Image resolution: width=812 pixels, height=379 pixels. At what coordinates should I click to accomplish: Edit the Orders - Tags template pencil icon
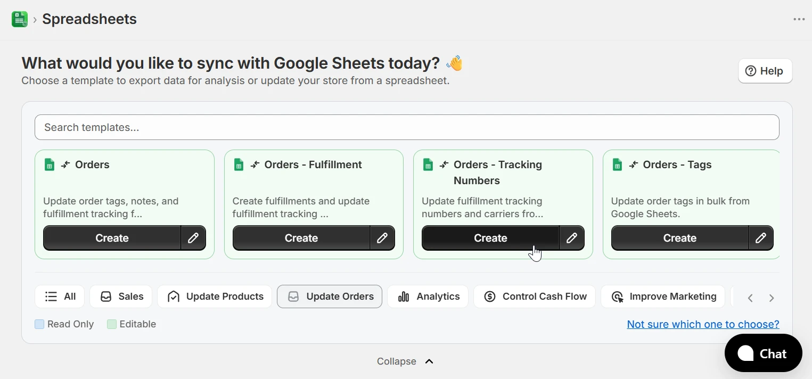tap(761, 238)
